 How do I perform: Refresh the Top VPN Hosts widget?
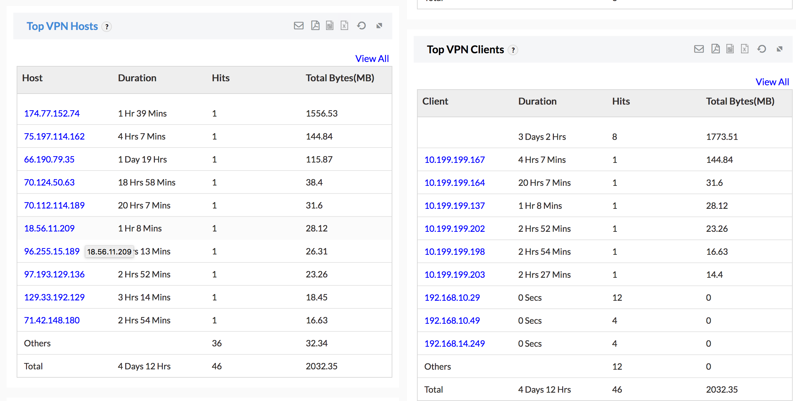(361, 26)
